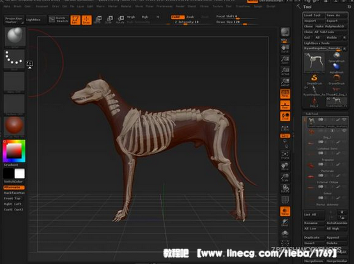Toggle the Floor grid button
Screen dimensions: 354x264
pos(285,105)
